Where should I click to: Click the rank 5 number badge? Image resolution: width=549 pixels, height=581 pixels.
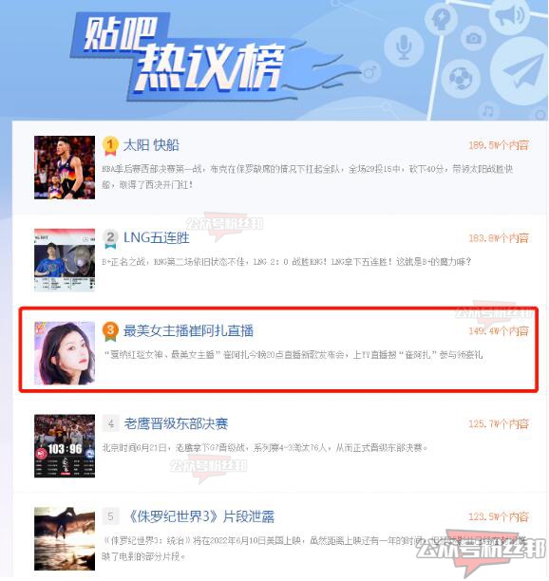click(x=111, y=515)
